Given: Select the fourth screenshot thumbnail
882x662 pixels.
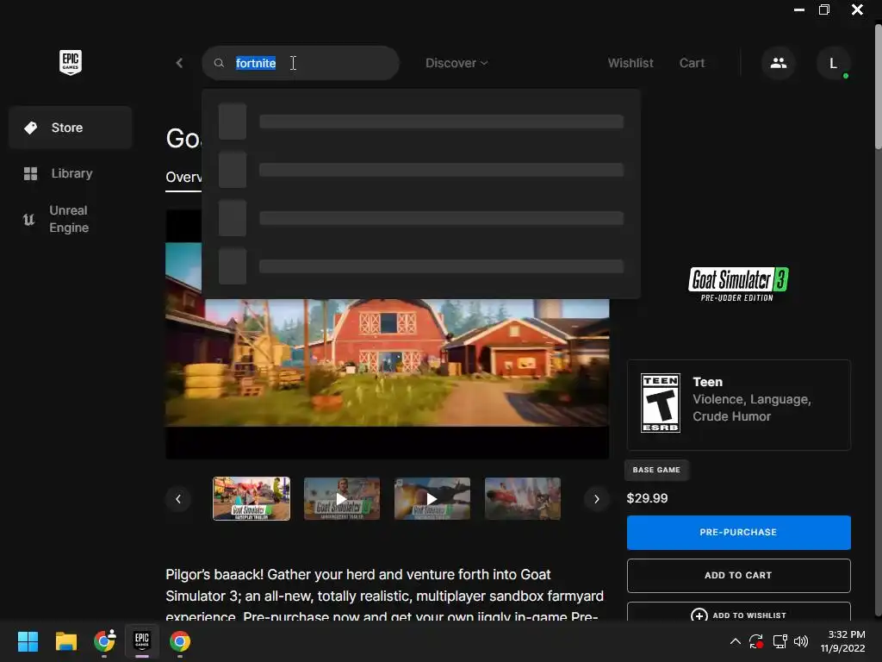Looking at the screenshot, I should [523, 499].
